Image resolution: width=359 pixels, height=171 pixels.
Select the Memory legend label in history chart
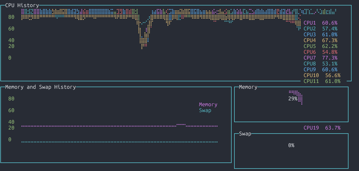(x=208, y=104)
